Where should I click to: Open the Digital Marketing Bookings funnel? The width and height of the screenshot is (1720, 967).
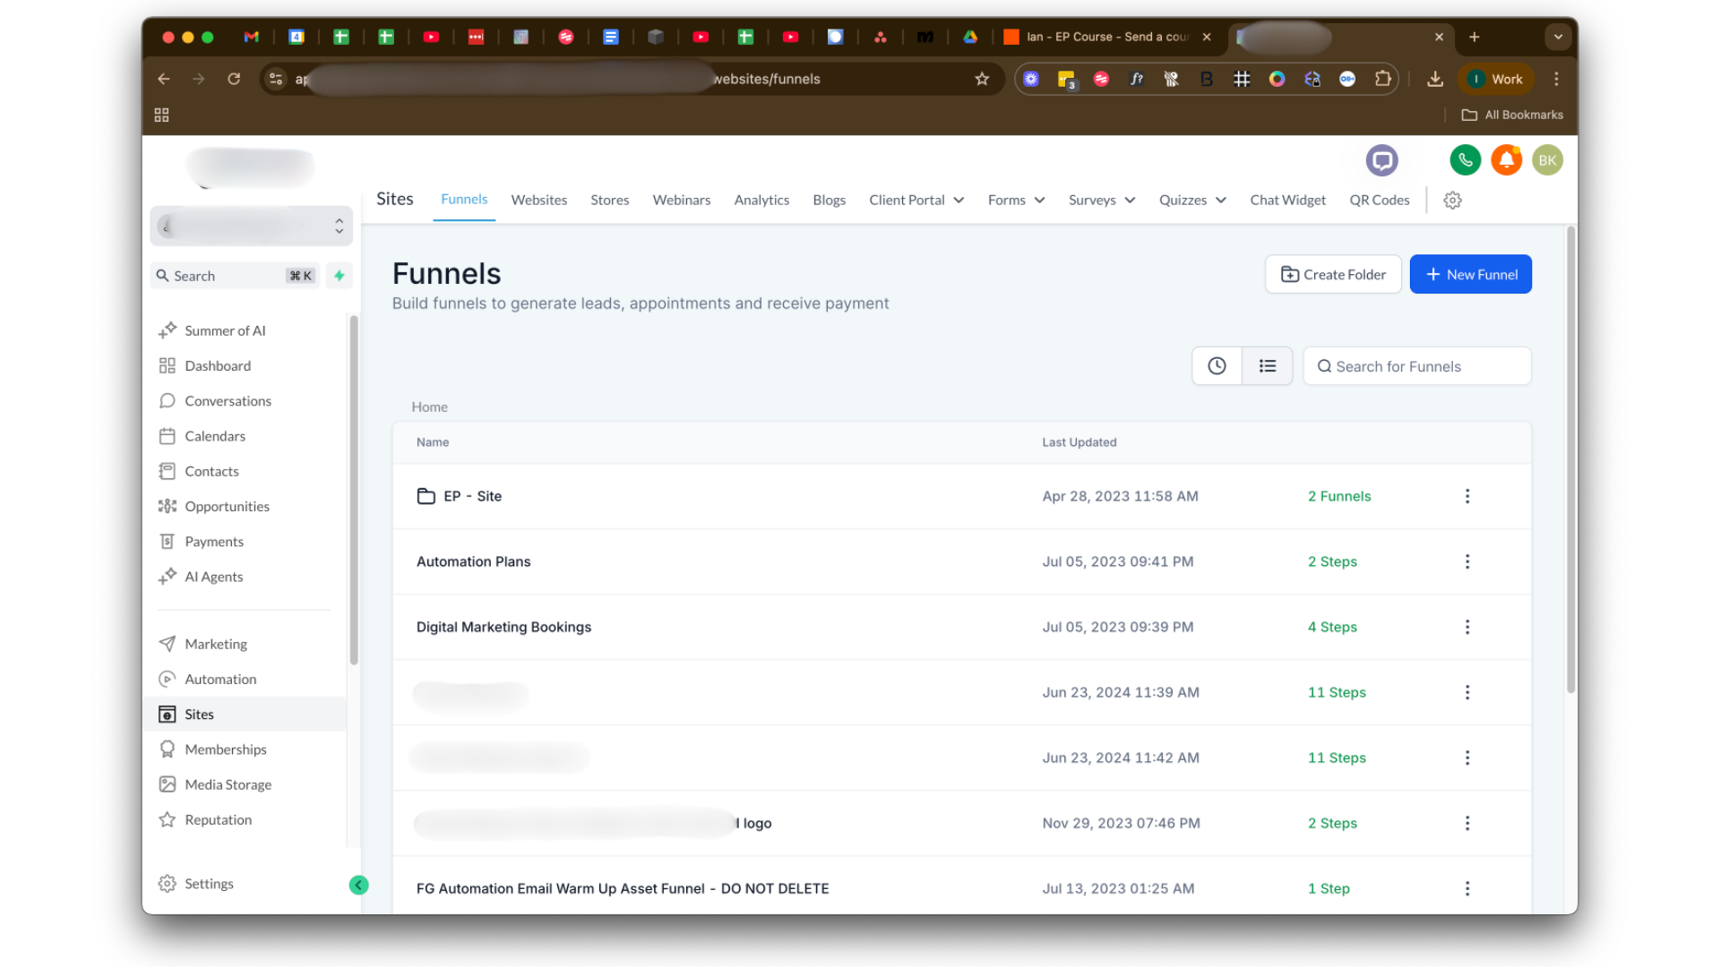click(503, 627)
